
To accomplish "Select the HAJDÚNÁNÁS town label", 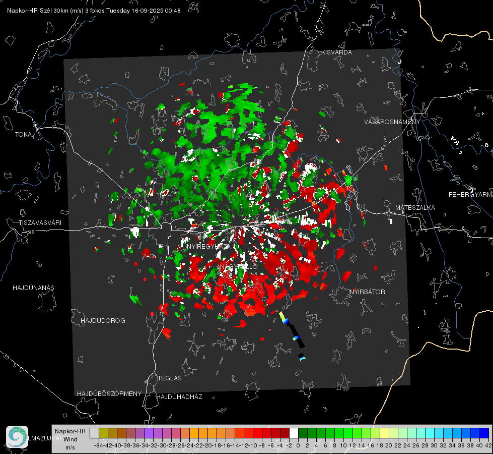I will coord(33,288).
